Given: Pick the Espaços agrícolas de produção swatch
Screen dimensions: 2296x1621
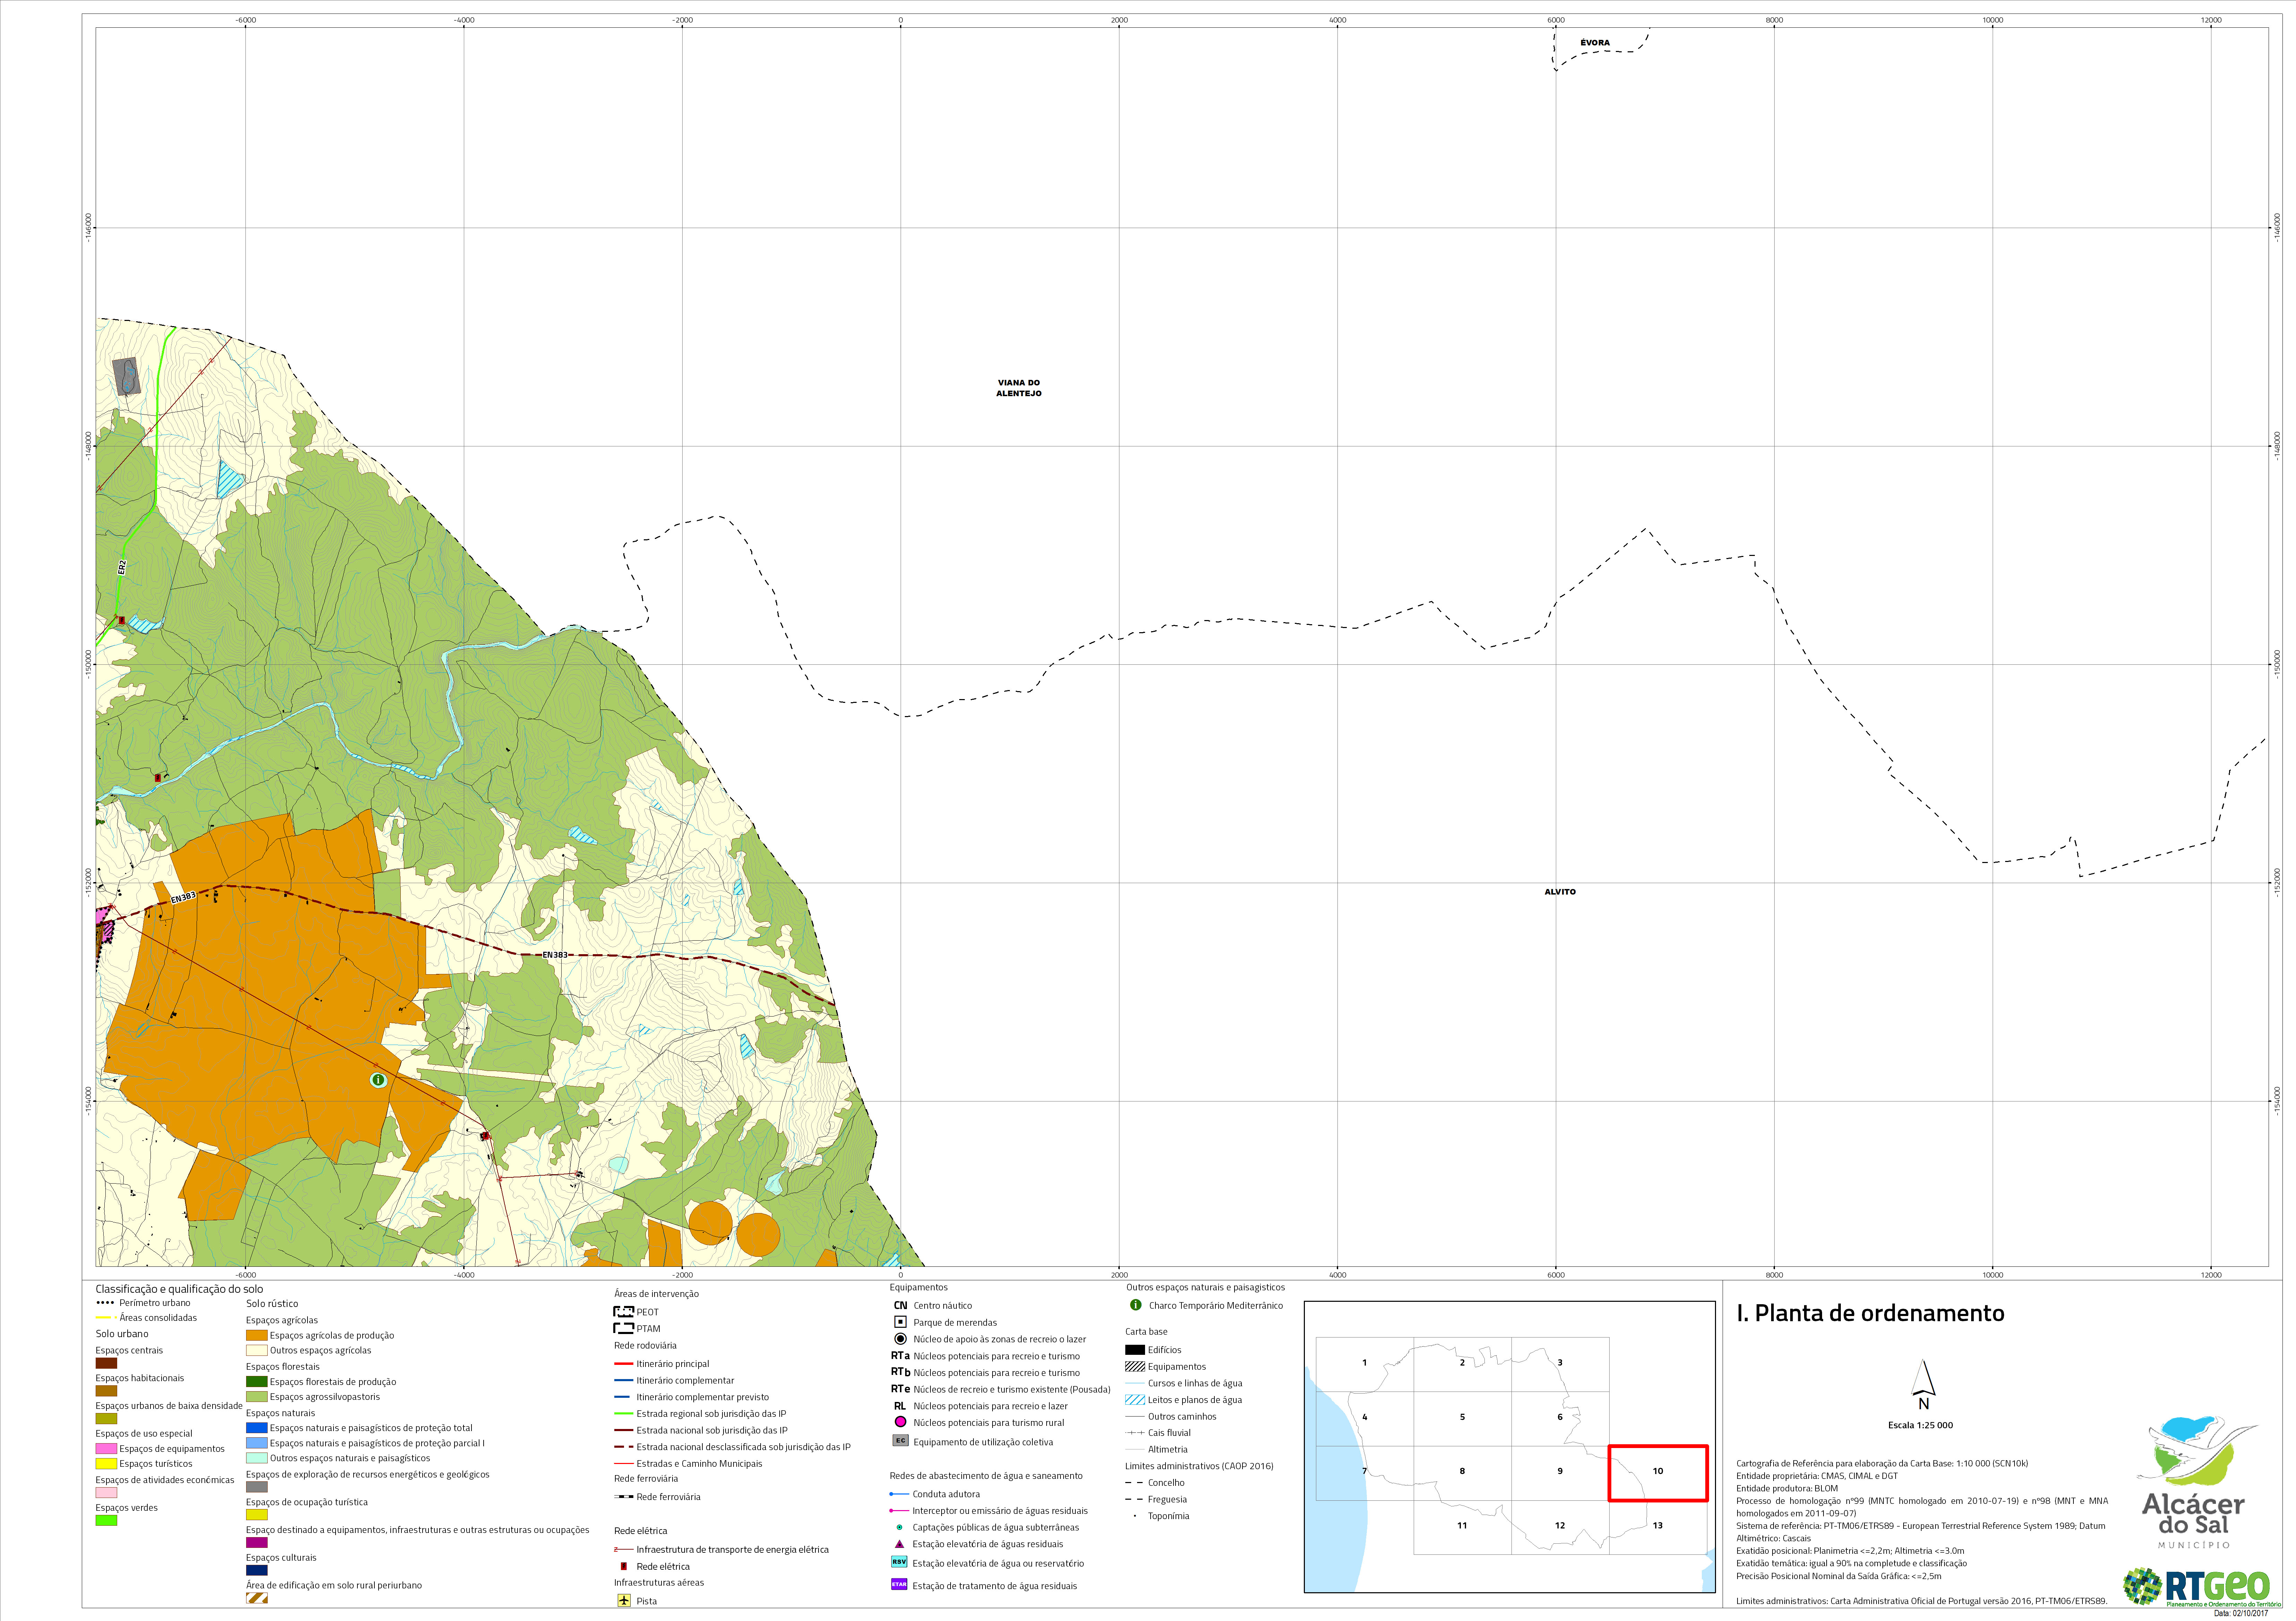Looking at the screenshot, I should coord(257,1335).
